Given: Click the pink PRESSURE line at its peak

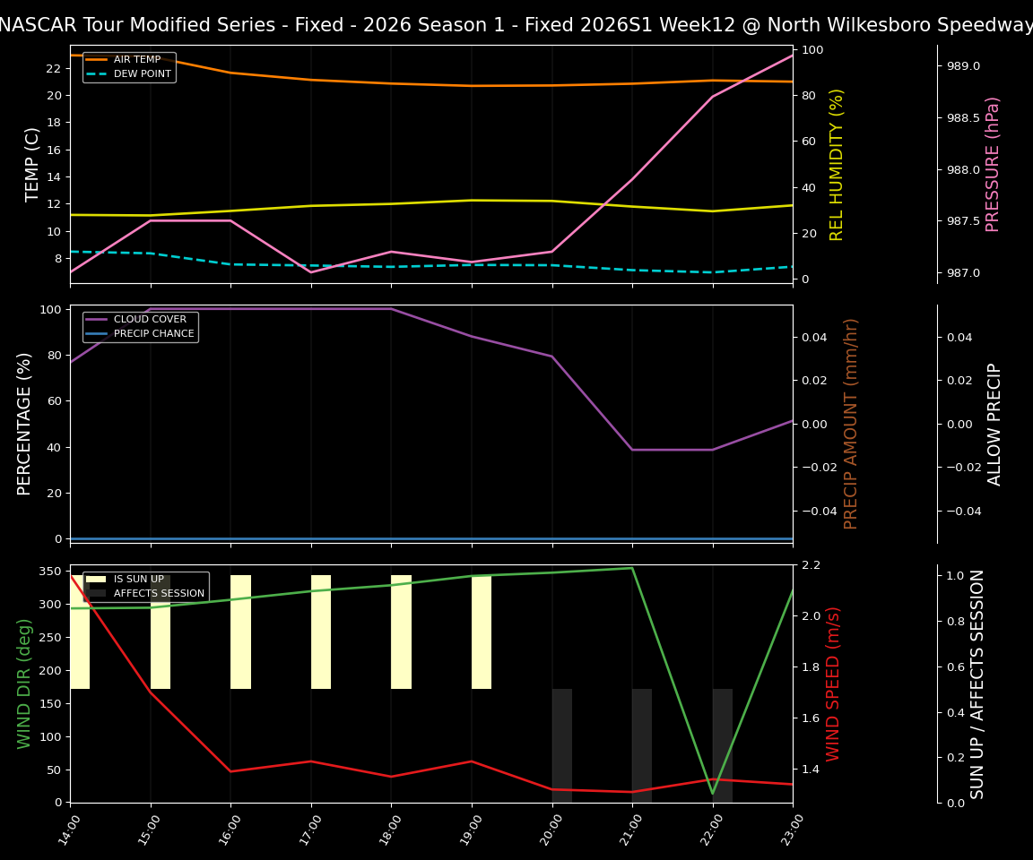Looking at the screenshot, I should click(790, 55).
